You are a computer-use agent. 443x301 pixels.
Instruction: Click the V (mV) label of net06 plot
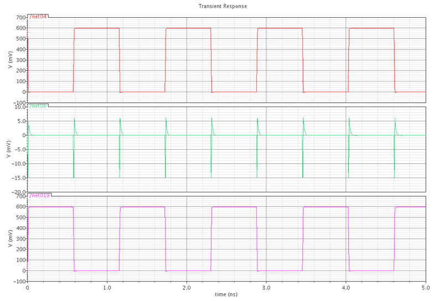tap(9, 149)
